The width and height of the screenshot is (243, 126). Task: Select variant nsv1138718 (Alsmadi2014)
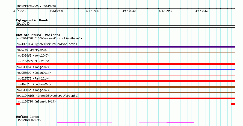[x=36, y=101]
